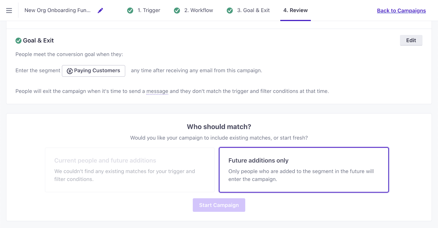Edit the Goal & Exit section
The width and height of the screenshot is (438, 228).
[x=411, y=40]
